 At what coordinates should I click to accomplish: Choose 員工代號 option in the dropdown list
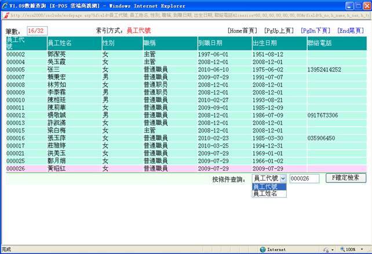coord(265,186)
